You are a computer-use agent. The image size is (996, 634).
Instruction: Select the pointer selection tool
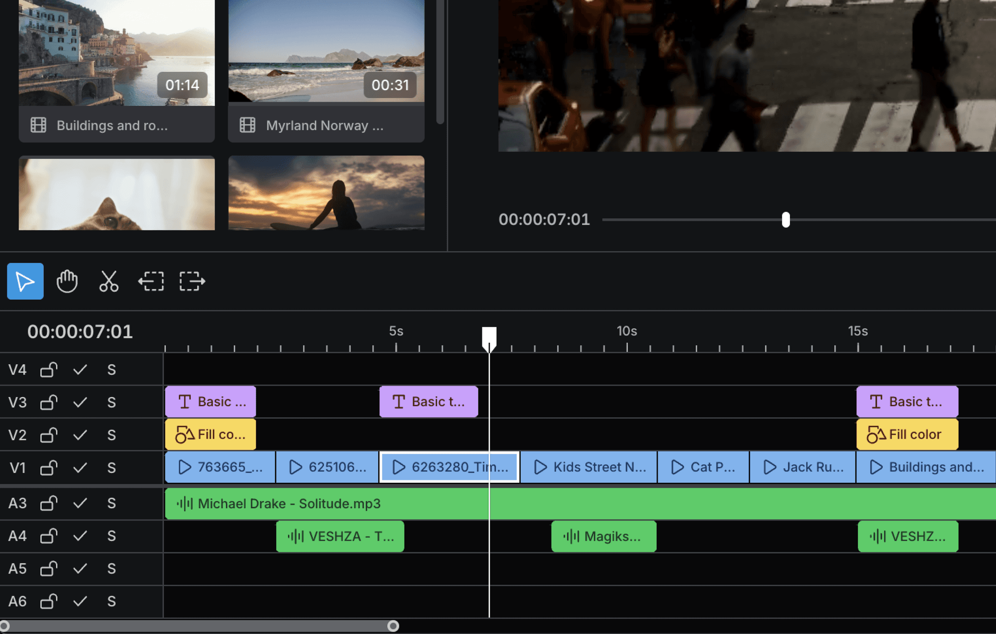pyautogui.click(x=25, y=281)
